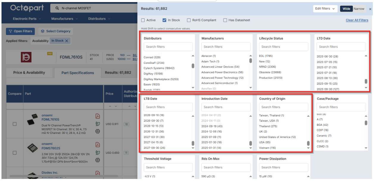Tick the RoHS Compliant checkbox
The image size is (374, 181).
click(189, 20)
